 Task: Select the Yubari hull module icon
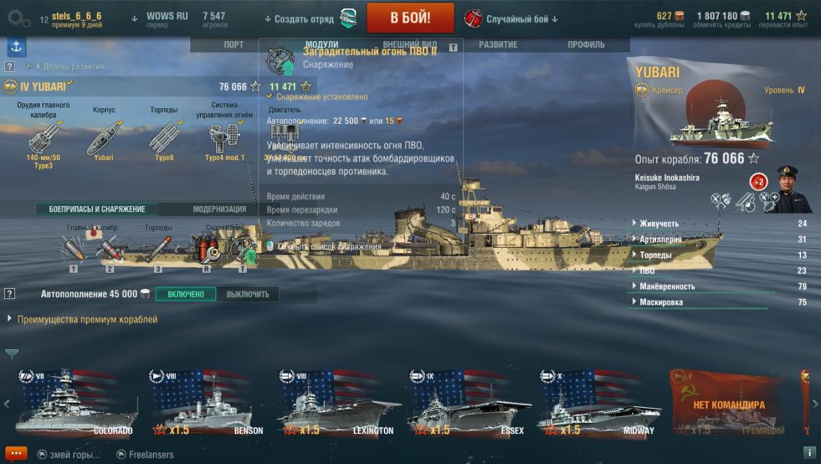pos(104,138)
